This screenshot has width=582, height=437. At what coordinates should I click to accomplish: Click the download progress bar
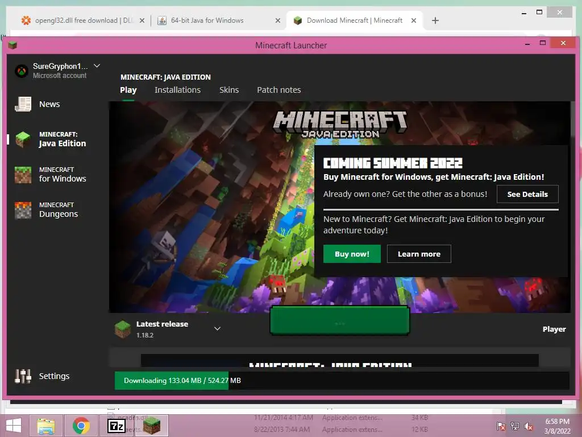tap(342, 381)
